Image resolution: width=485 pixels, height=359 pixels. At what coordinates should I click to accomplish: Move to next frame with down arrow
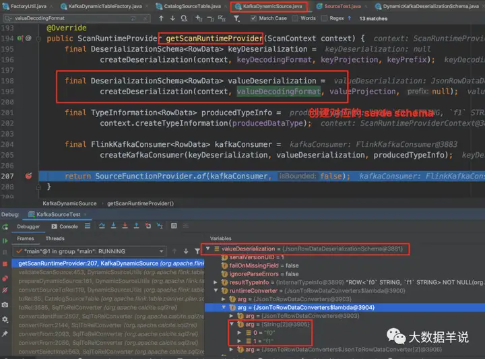[x=186, y=251]
